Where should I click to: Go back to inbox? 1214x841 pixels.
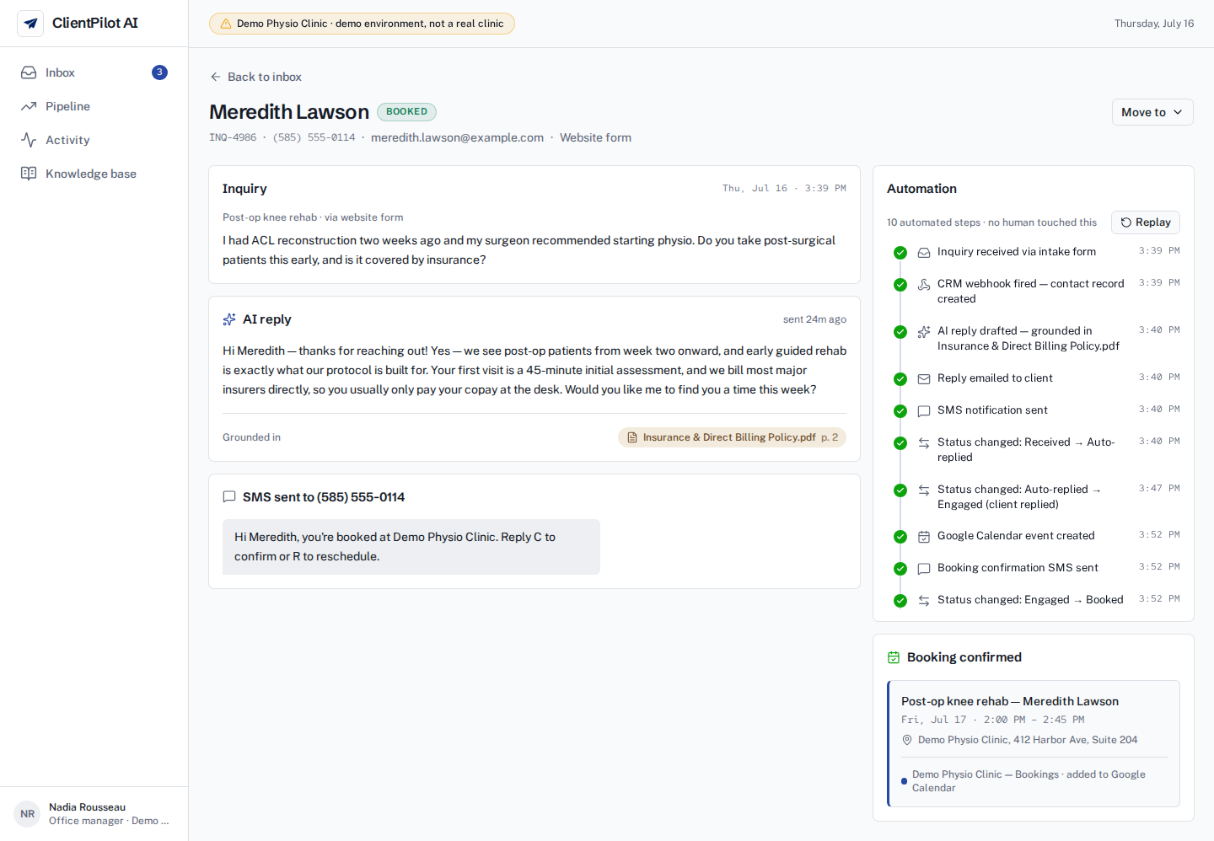tap(255, 77)
